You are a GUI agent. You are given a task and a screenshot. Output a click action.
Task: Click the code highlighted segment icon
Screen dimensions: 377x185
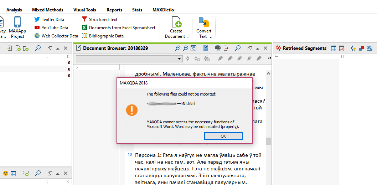[x=188, y=58]
